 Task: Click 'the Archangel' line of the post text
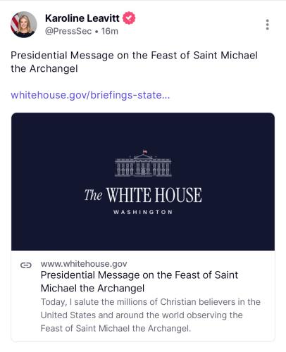coord(44,69)
